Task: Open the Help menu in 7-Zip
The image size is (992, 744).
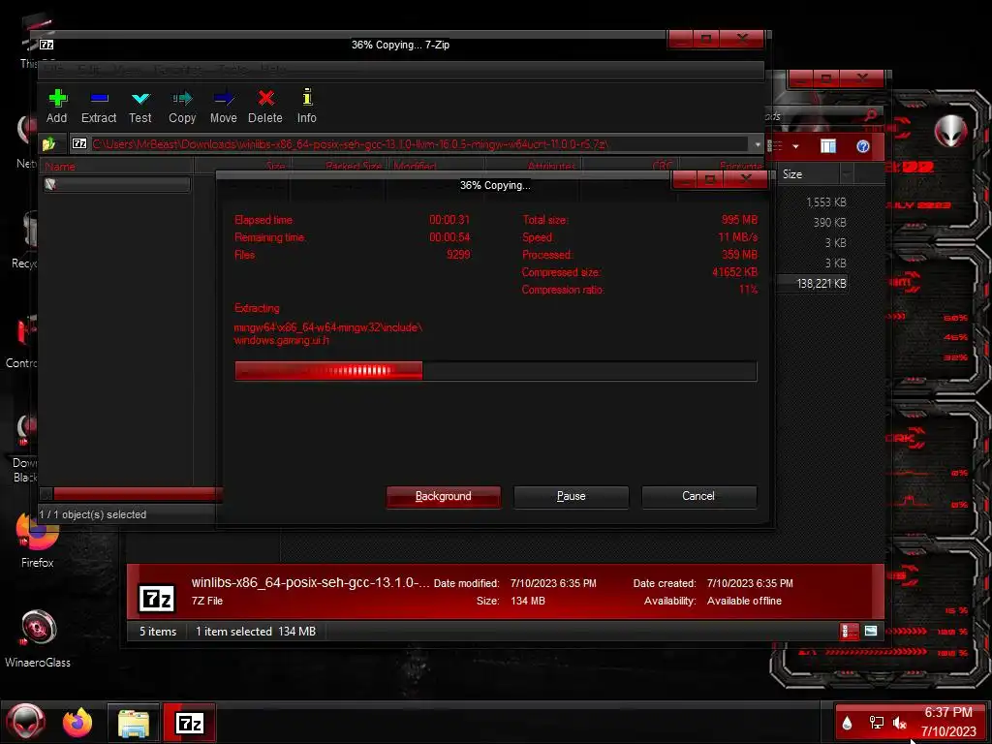Action: point(274,70)
